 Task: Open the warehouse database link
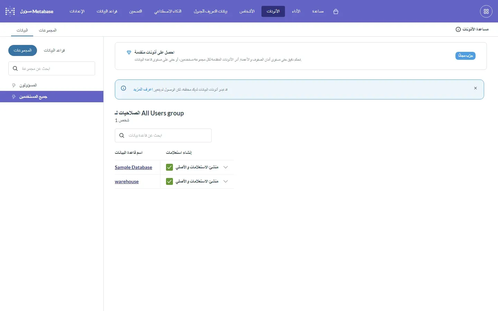click(x=127, y=181)
